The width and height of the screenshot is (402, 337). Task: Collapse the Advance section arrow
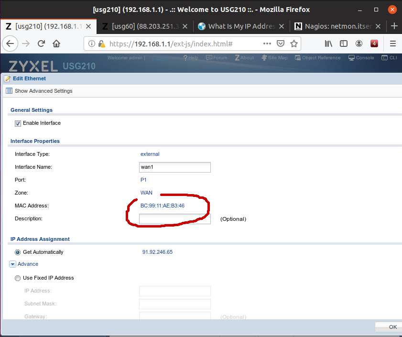coord(12,264)
